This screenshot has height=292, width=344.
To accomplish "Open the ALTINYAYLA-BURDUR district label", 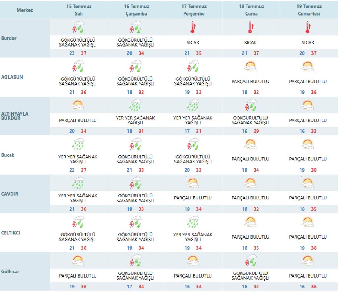I will [15, 116].
